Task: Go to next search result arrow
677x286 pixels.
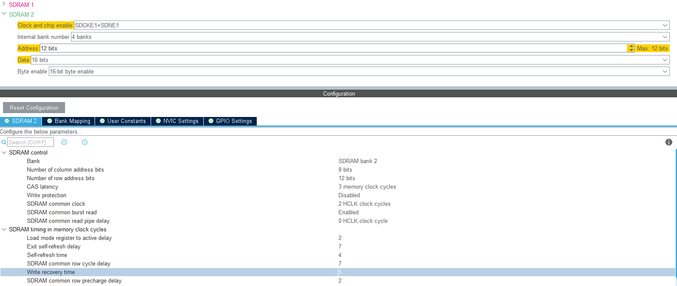Action: point(85,142)
